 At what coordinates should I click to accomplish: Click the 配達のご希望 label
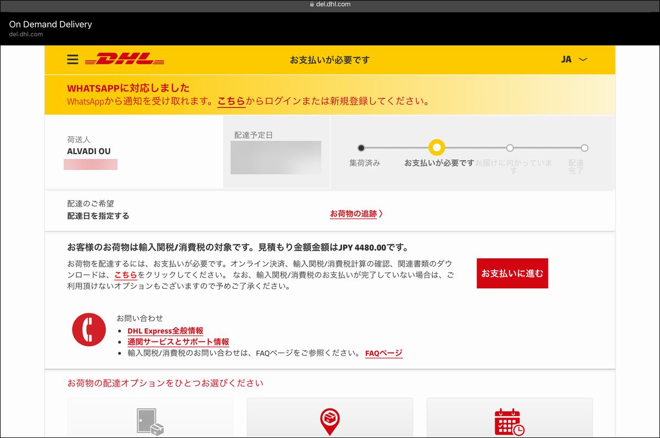[91, 203]
